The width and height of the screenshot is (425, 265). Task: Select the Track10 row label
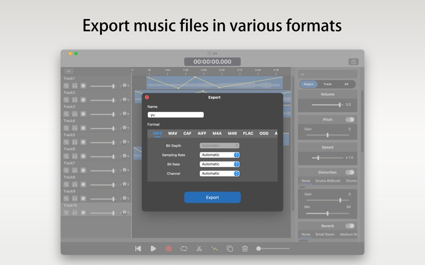tap(70, 206)
